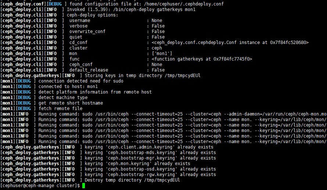
Task: Click 'connected to host: mon1' line
Action: click(x=68, y=86)
